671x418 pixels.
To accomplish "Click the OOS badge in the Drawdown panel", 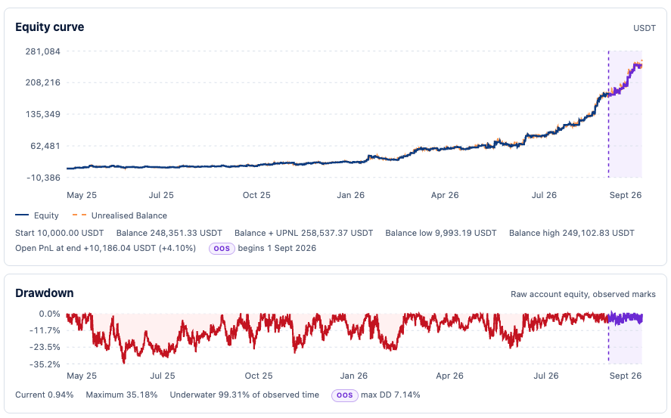I will [344, 395].
